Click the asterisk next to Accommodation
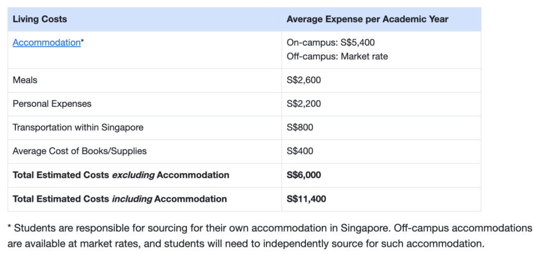The width and height of the screenshot is (538, 254). (82, 41)
